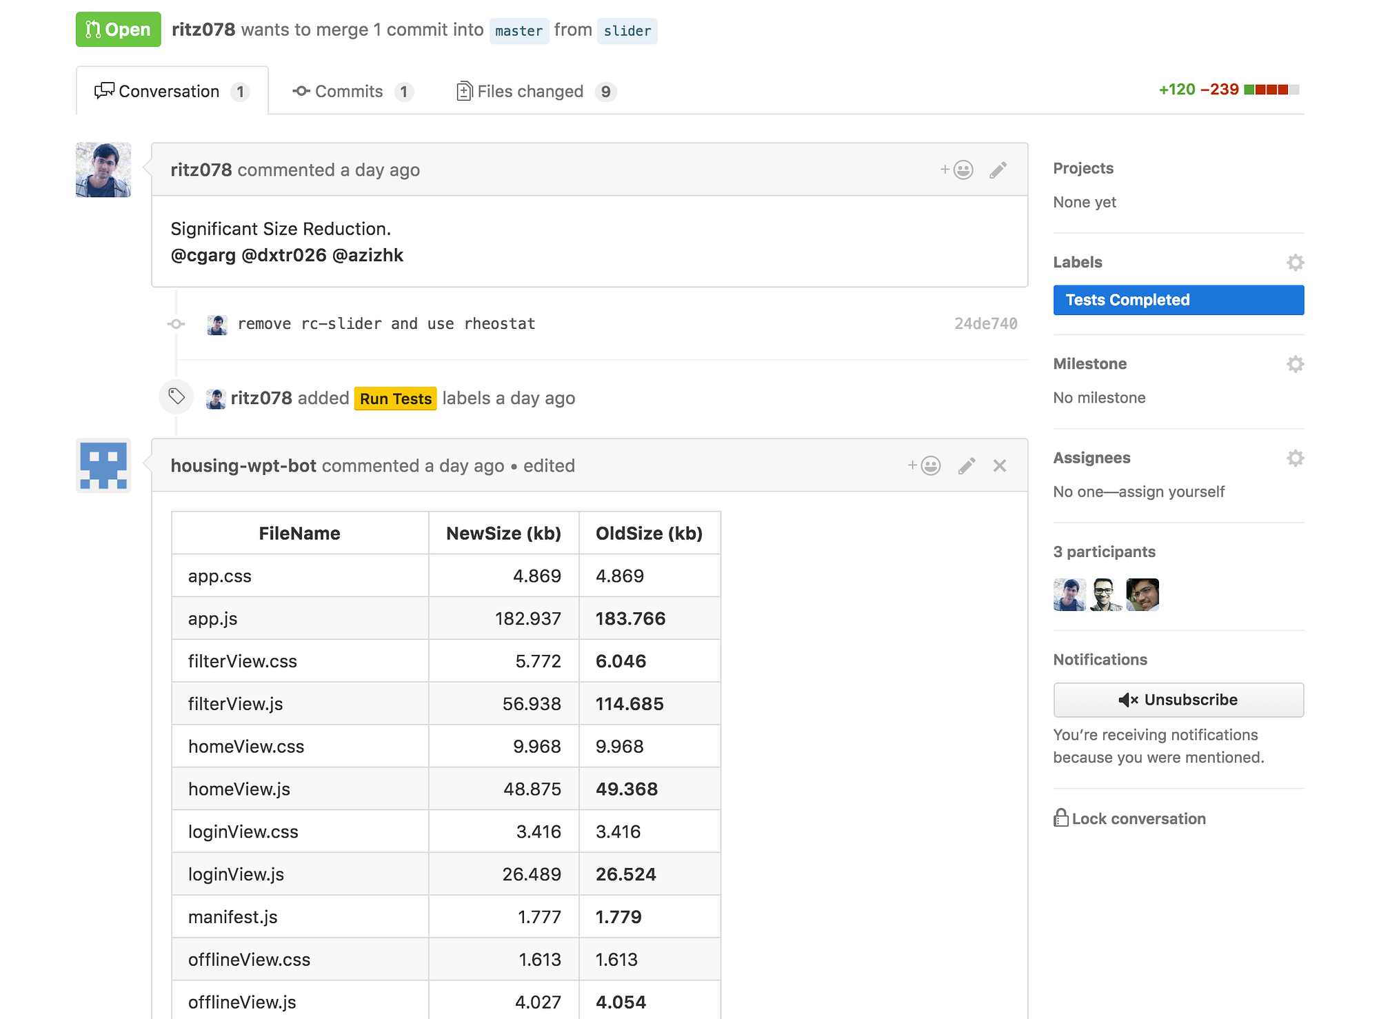Click ritz078's profile avatar
This screenshot has height=1019, width=1379.
(103, 170)
